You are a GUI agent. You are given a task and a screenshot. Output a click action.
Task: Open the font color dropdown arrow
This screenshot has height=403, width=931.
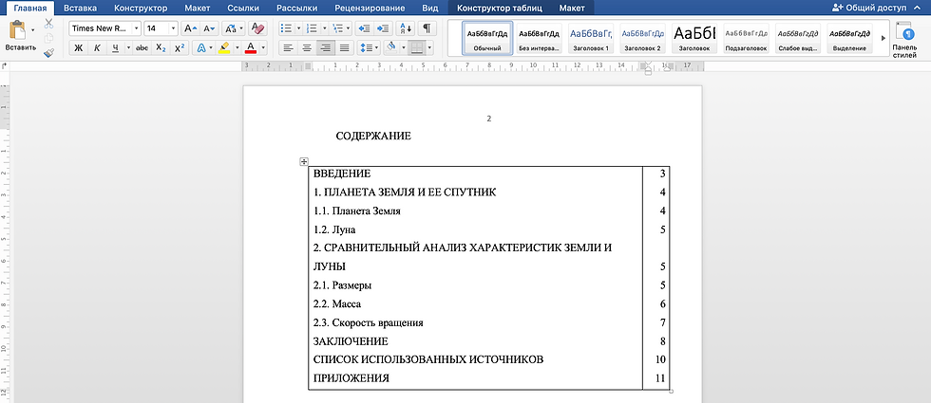(x=262, y=48)
